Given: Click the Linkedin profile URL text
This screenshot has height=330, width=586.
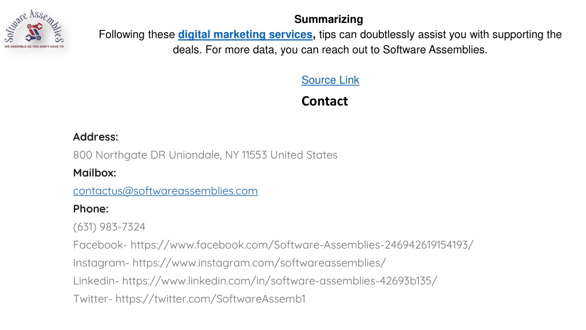Looking at the screenshot, I should pyautogui.click(x=279, y=281).
